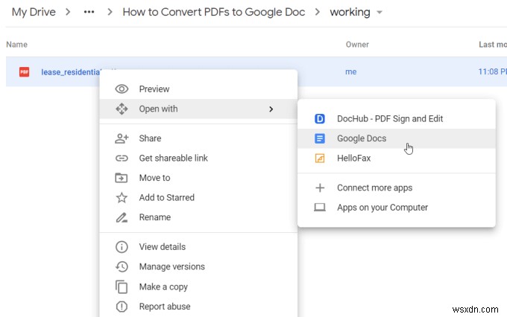Image resolution: width=507 pixels, height=317 pixels.
Task: Choose Report abuse
Action: tap(198, 307)
